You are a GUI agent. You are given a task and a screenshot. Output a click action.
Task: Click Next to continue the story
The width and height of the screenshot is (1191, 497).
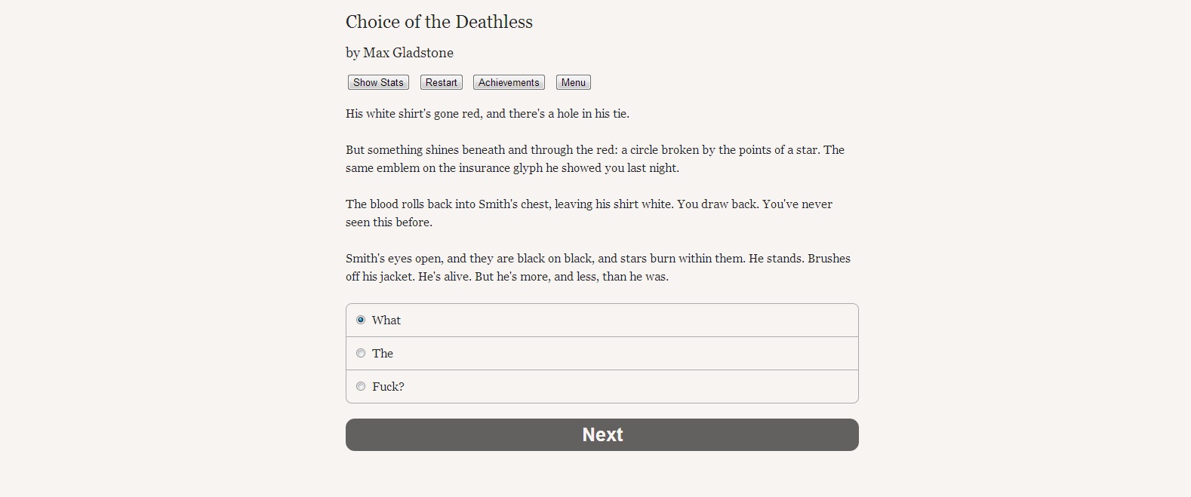(602, 434)
